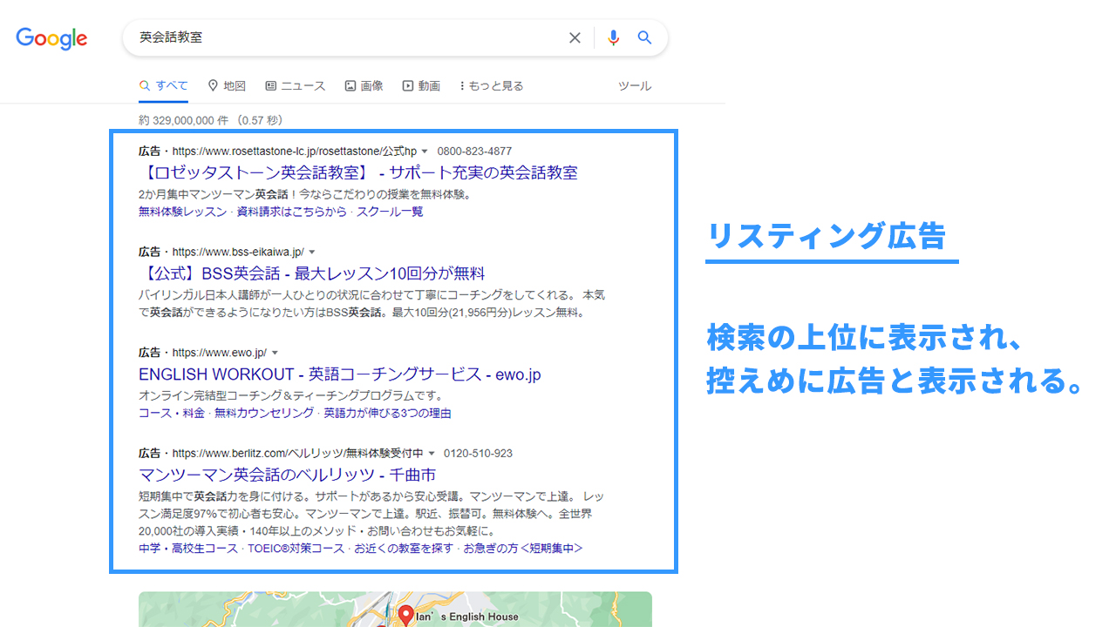This screenshot has height=627, width=1116.
Task: Select the すべて tab
Action: 163,85
